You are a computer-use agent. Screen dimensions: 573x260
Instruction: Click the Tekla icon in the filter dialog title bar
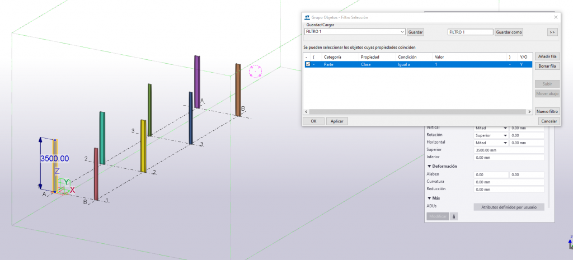click(307, 17)
